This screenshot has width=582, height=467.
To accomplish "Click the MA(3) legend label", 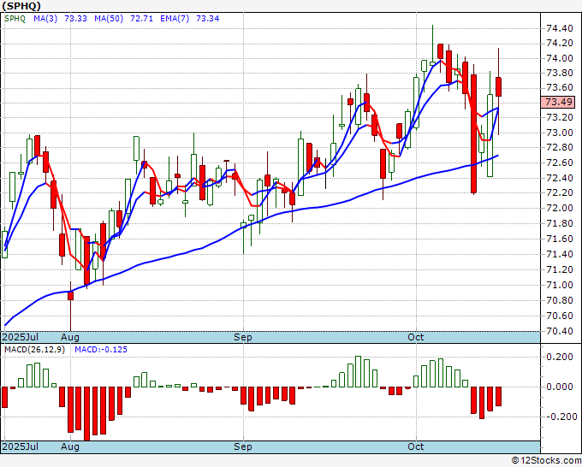I will tap(45, 19).
